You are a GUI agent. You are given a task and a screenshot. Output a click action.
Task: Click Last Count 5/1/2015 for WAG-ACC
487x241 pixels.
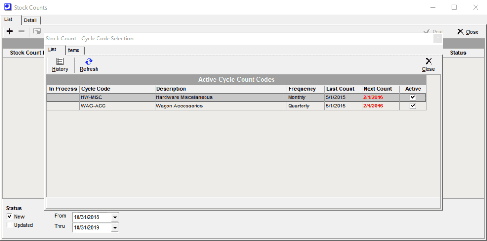343,106
